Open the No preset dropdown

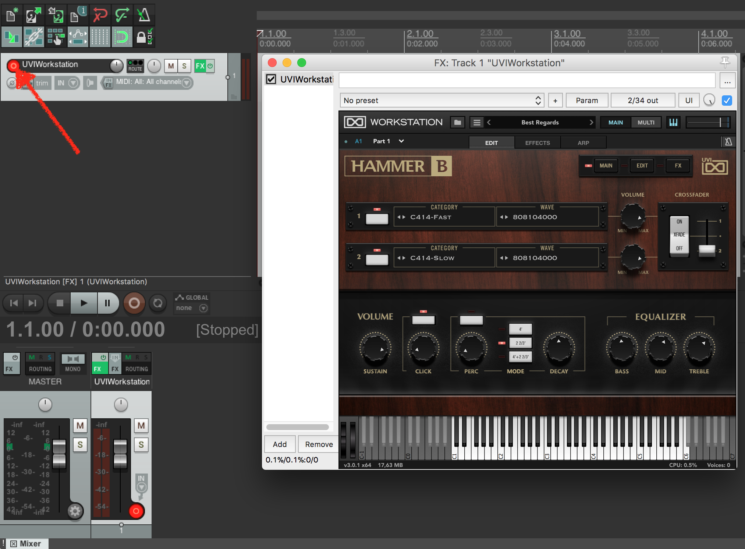click(x=442, y=101)
